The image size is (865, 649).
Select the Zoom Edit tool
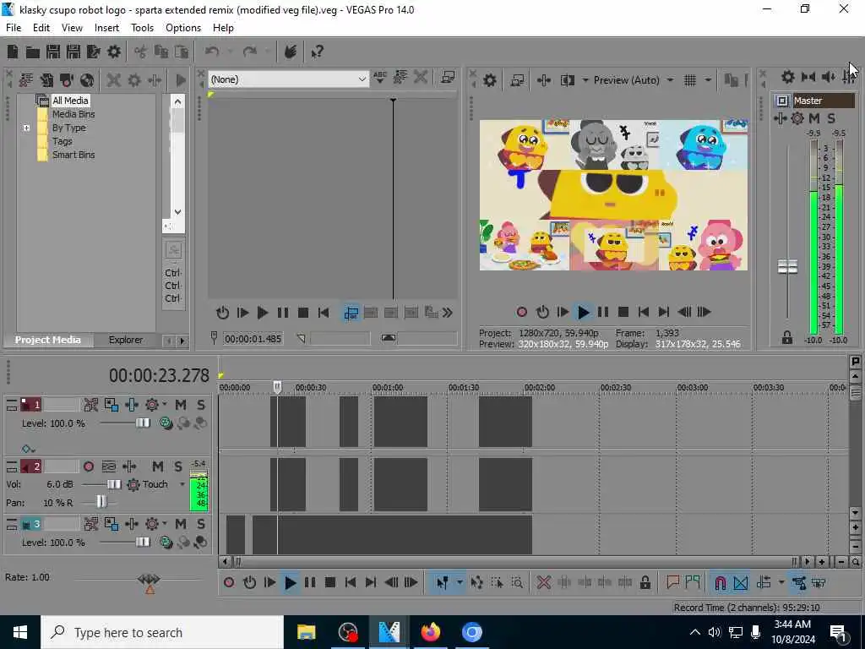(x=517, y=582)
